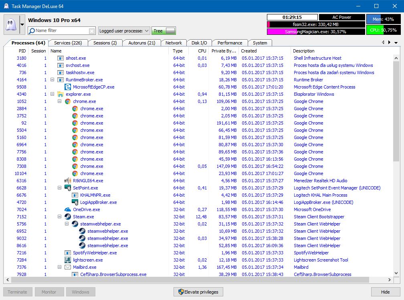Click the ghost application logo icon
Screen dimensions: 404x300
(11, 25)
